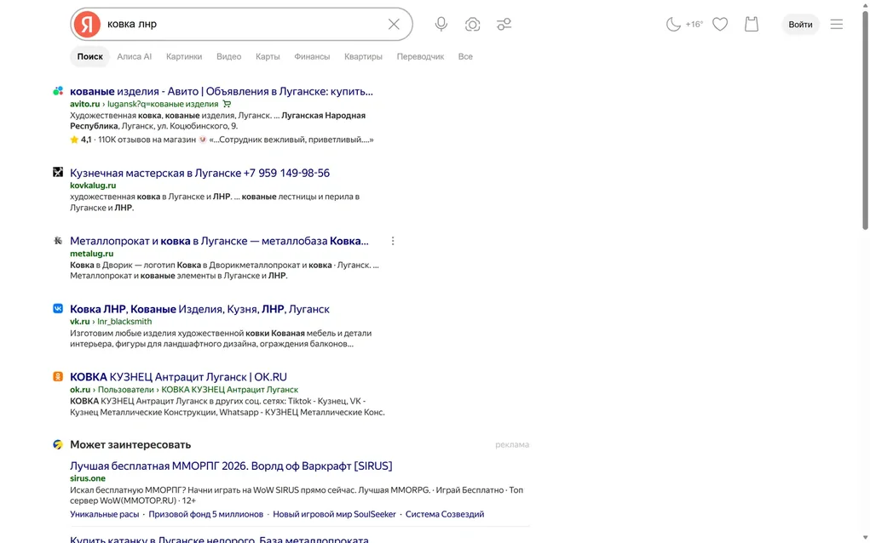Clear the search query with X
The image size is (870, 543).
click(394, 24)
